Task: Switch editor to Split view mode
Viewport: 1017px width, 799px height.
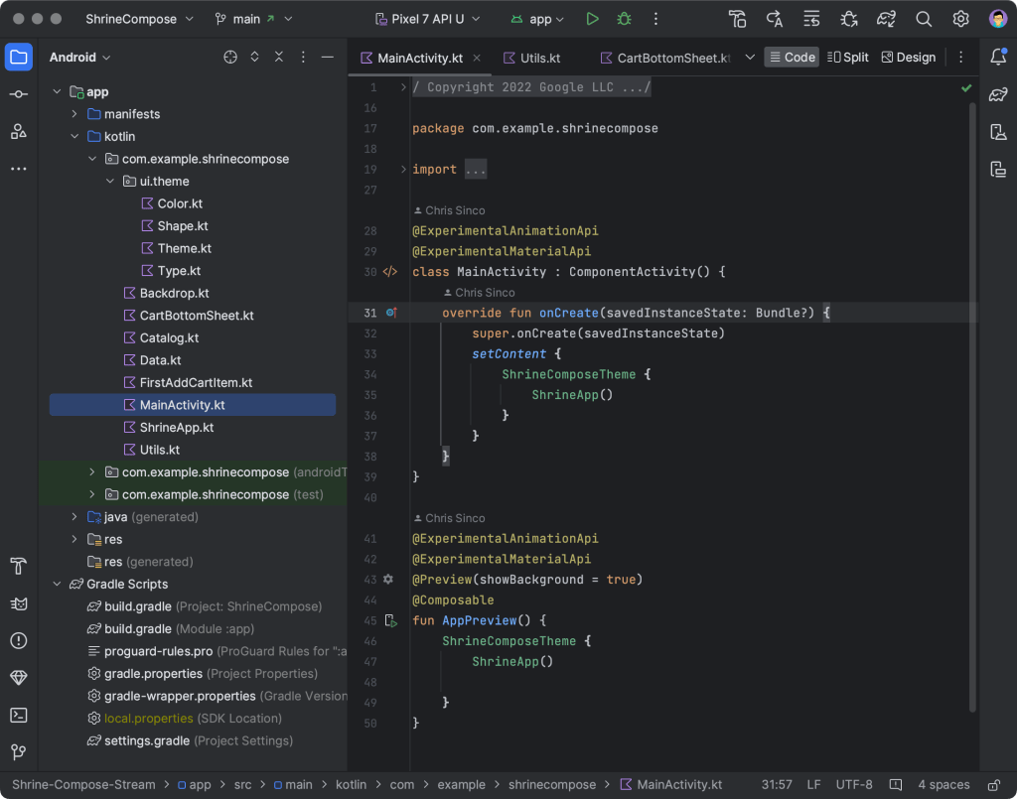Action: [x=847, y=58]
